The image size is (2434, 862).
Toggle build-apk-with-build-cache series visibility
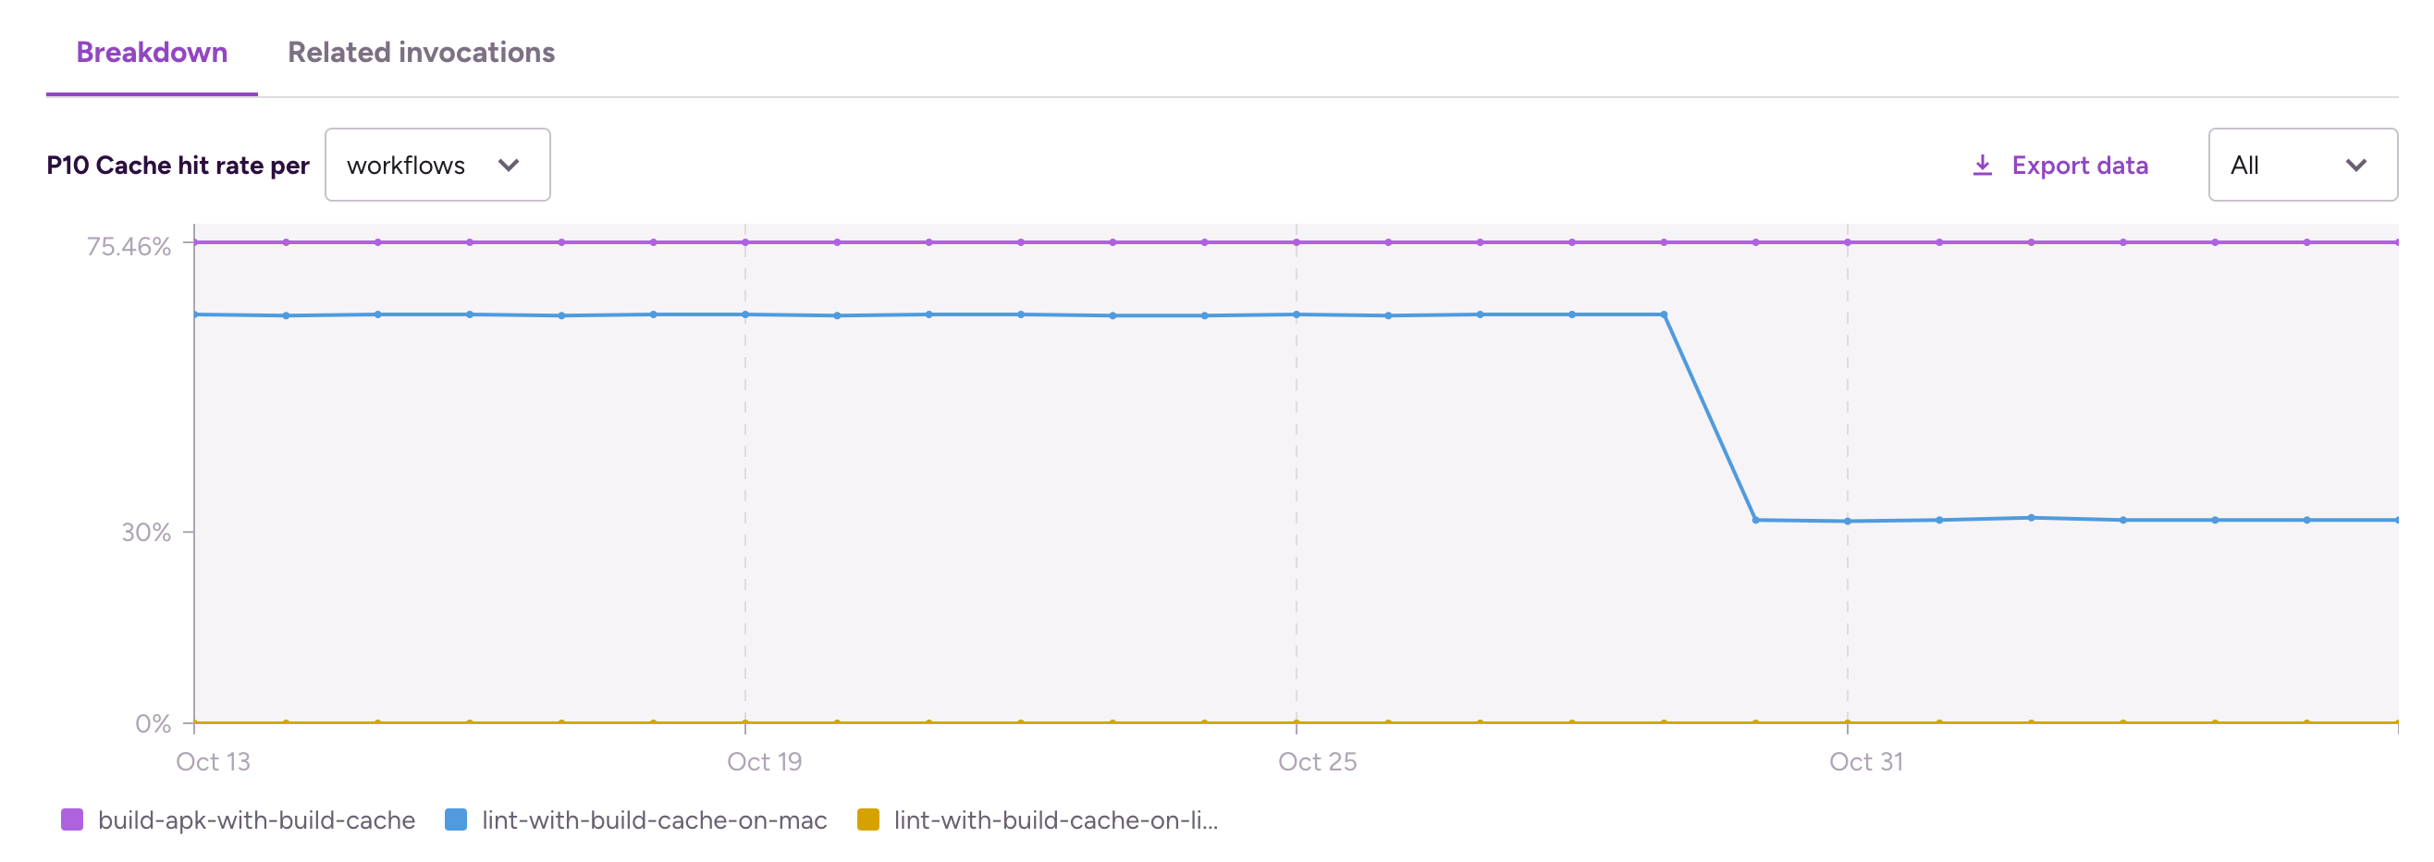(x=256, y=820)
